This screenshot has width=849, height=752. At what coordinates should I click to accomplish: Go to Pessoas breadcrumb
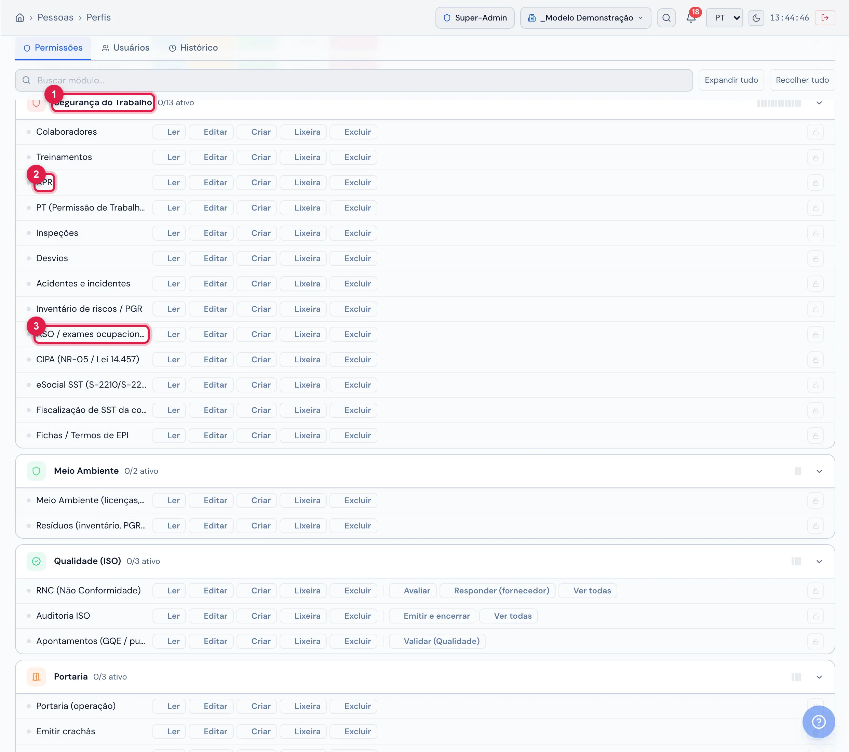point(55,17)
